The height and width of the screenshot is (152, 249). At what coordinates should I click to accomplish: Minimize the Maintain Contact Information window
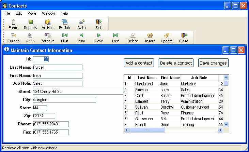click(x=225, y=50)
